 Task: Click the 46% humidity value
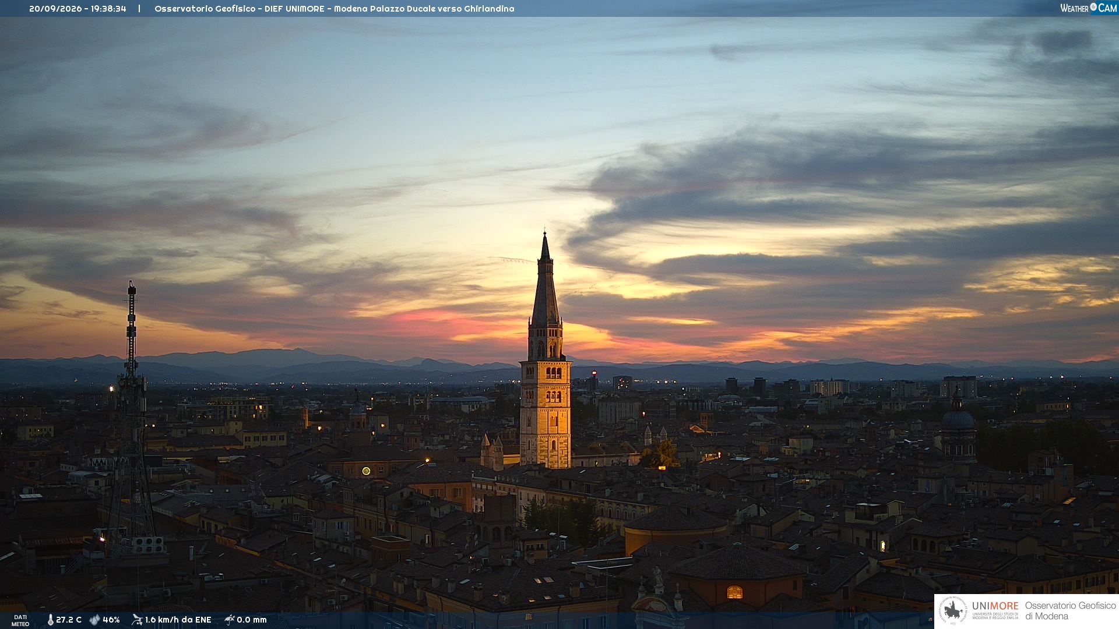(111, 620)
